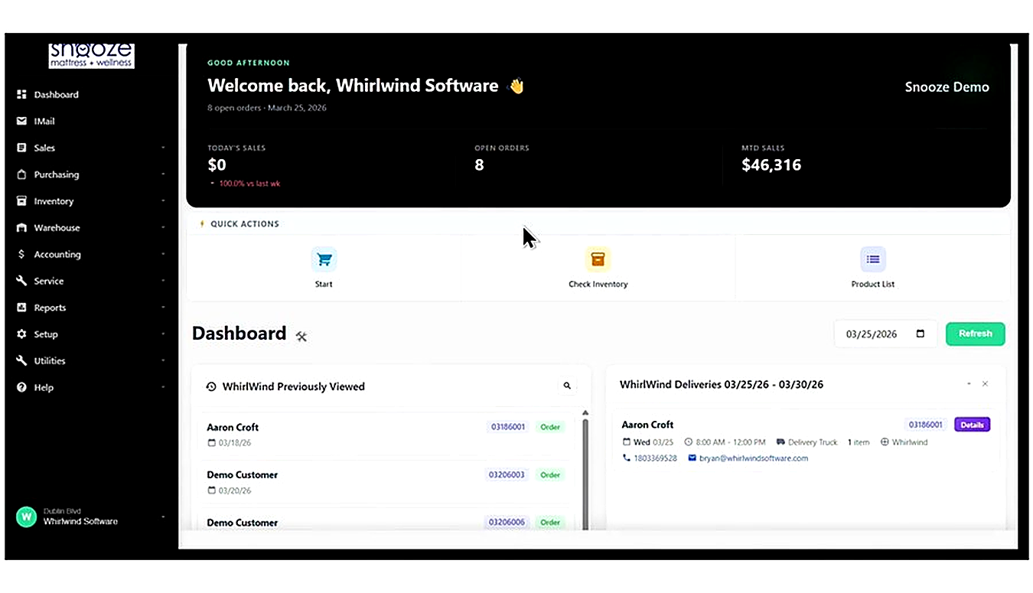1033x593 pixels.
Task: Open the Reports menu label
Action: point(50,308)
